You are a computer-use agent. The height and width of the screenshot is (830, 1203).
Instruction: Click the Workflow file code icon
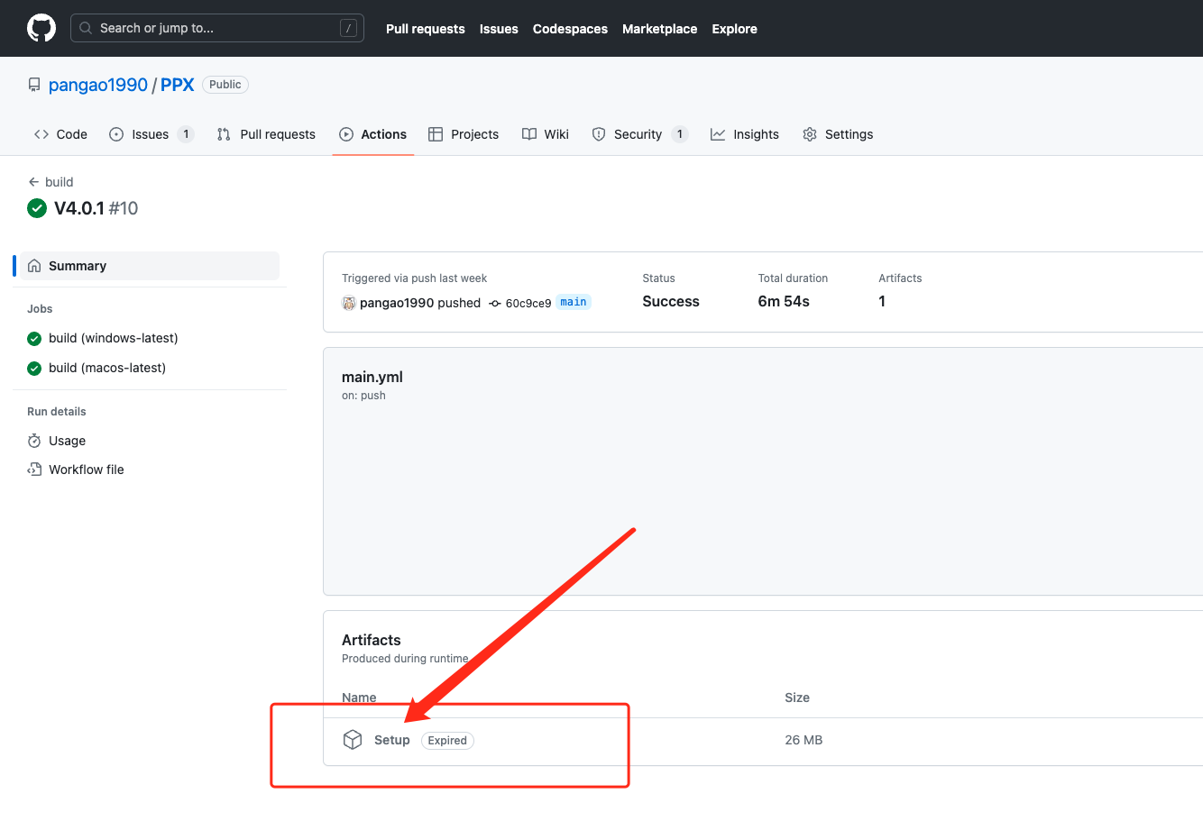pos(34,470)
